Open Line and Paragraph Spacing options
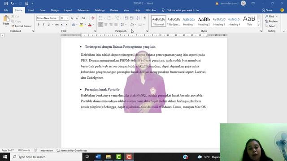287x161 pixels. click(122, 25)
